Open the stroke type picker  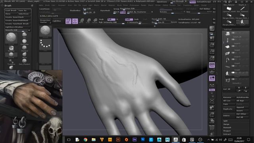45,44
